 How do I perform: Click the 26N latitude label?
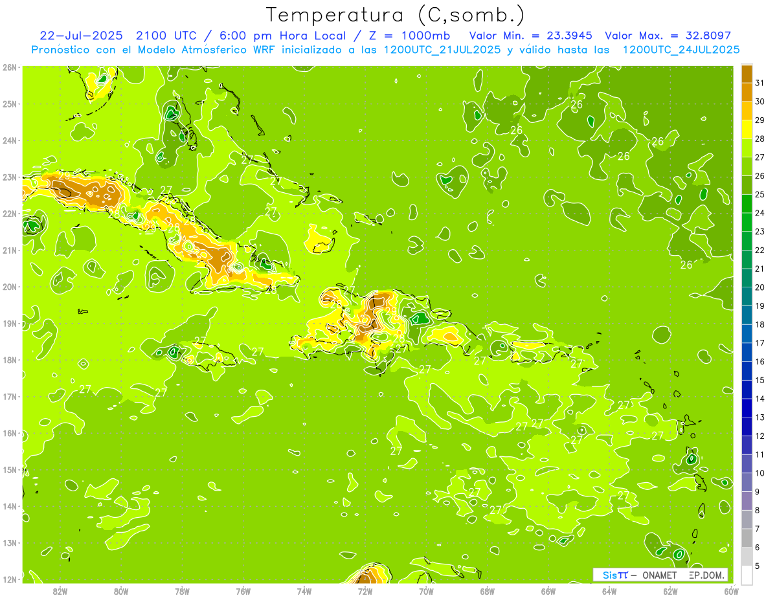(x=10, y=67)
